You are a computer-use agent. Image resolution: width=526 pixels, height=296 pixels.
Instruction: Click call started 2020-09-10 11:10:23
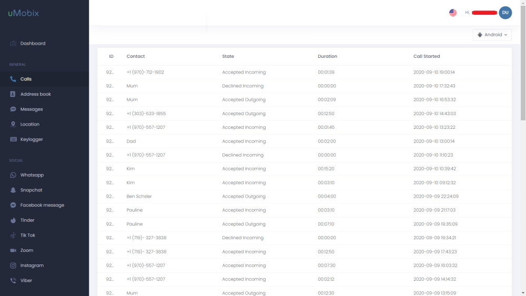433,155
